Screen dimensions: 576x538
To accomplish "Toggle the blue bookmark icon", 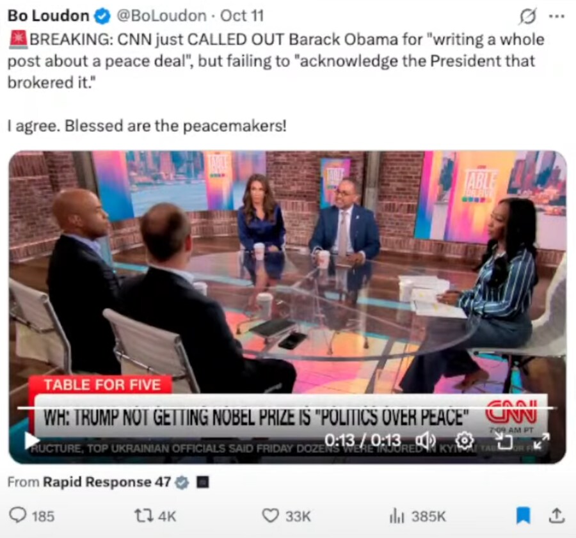I will [523, 515].
